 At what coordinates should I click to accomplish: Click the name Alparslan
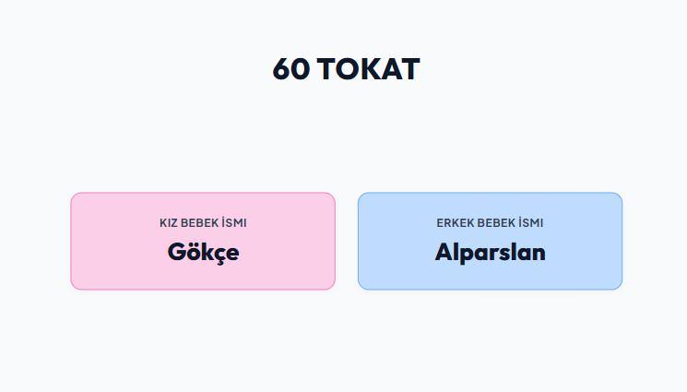[491, 252]
